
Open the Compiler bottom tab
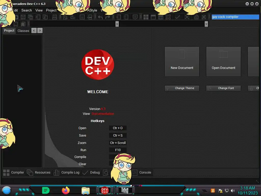14,173
